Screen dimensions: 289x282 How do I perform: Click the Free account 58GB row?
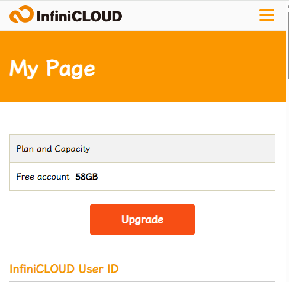(x=142, y=177)
